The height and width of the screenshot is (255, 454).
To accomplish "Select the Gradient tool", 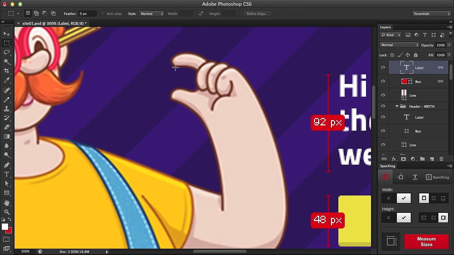I will pos(7,136).
